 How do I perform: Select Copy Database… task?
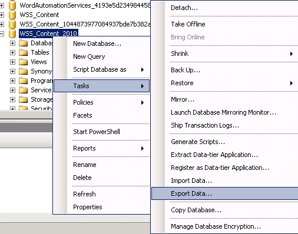click(x=225, y=210)
